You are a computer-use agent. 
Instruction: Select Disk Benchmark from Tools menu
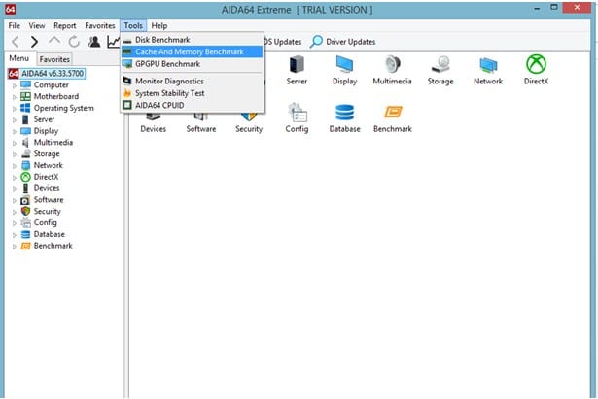coord(192,40)
